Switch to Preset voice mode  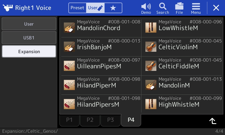tap(77, 8)
